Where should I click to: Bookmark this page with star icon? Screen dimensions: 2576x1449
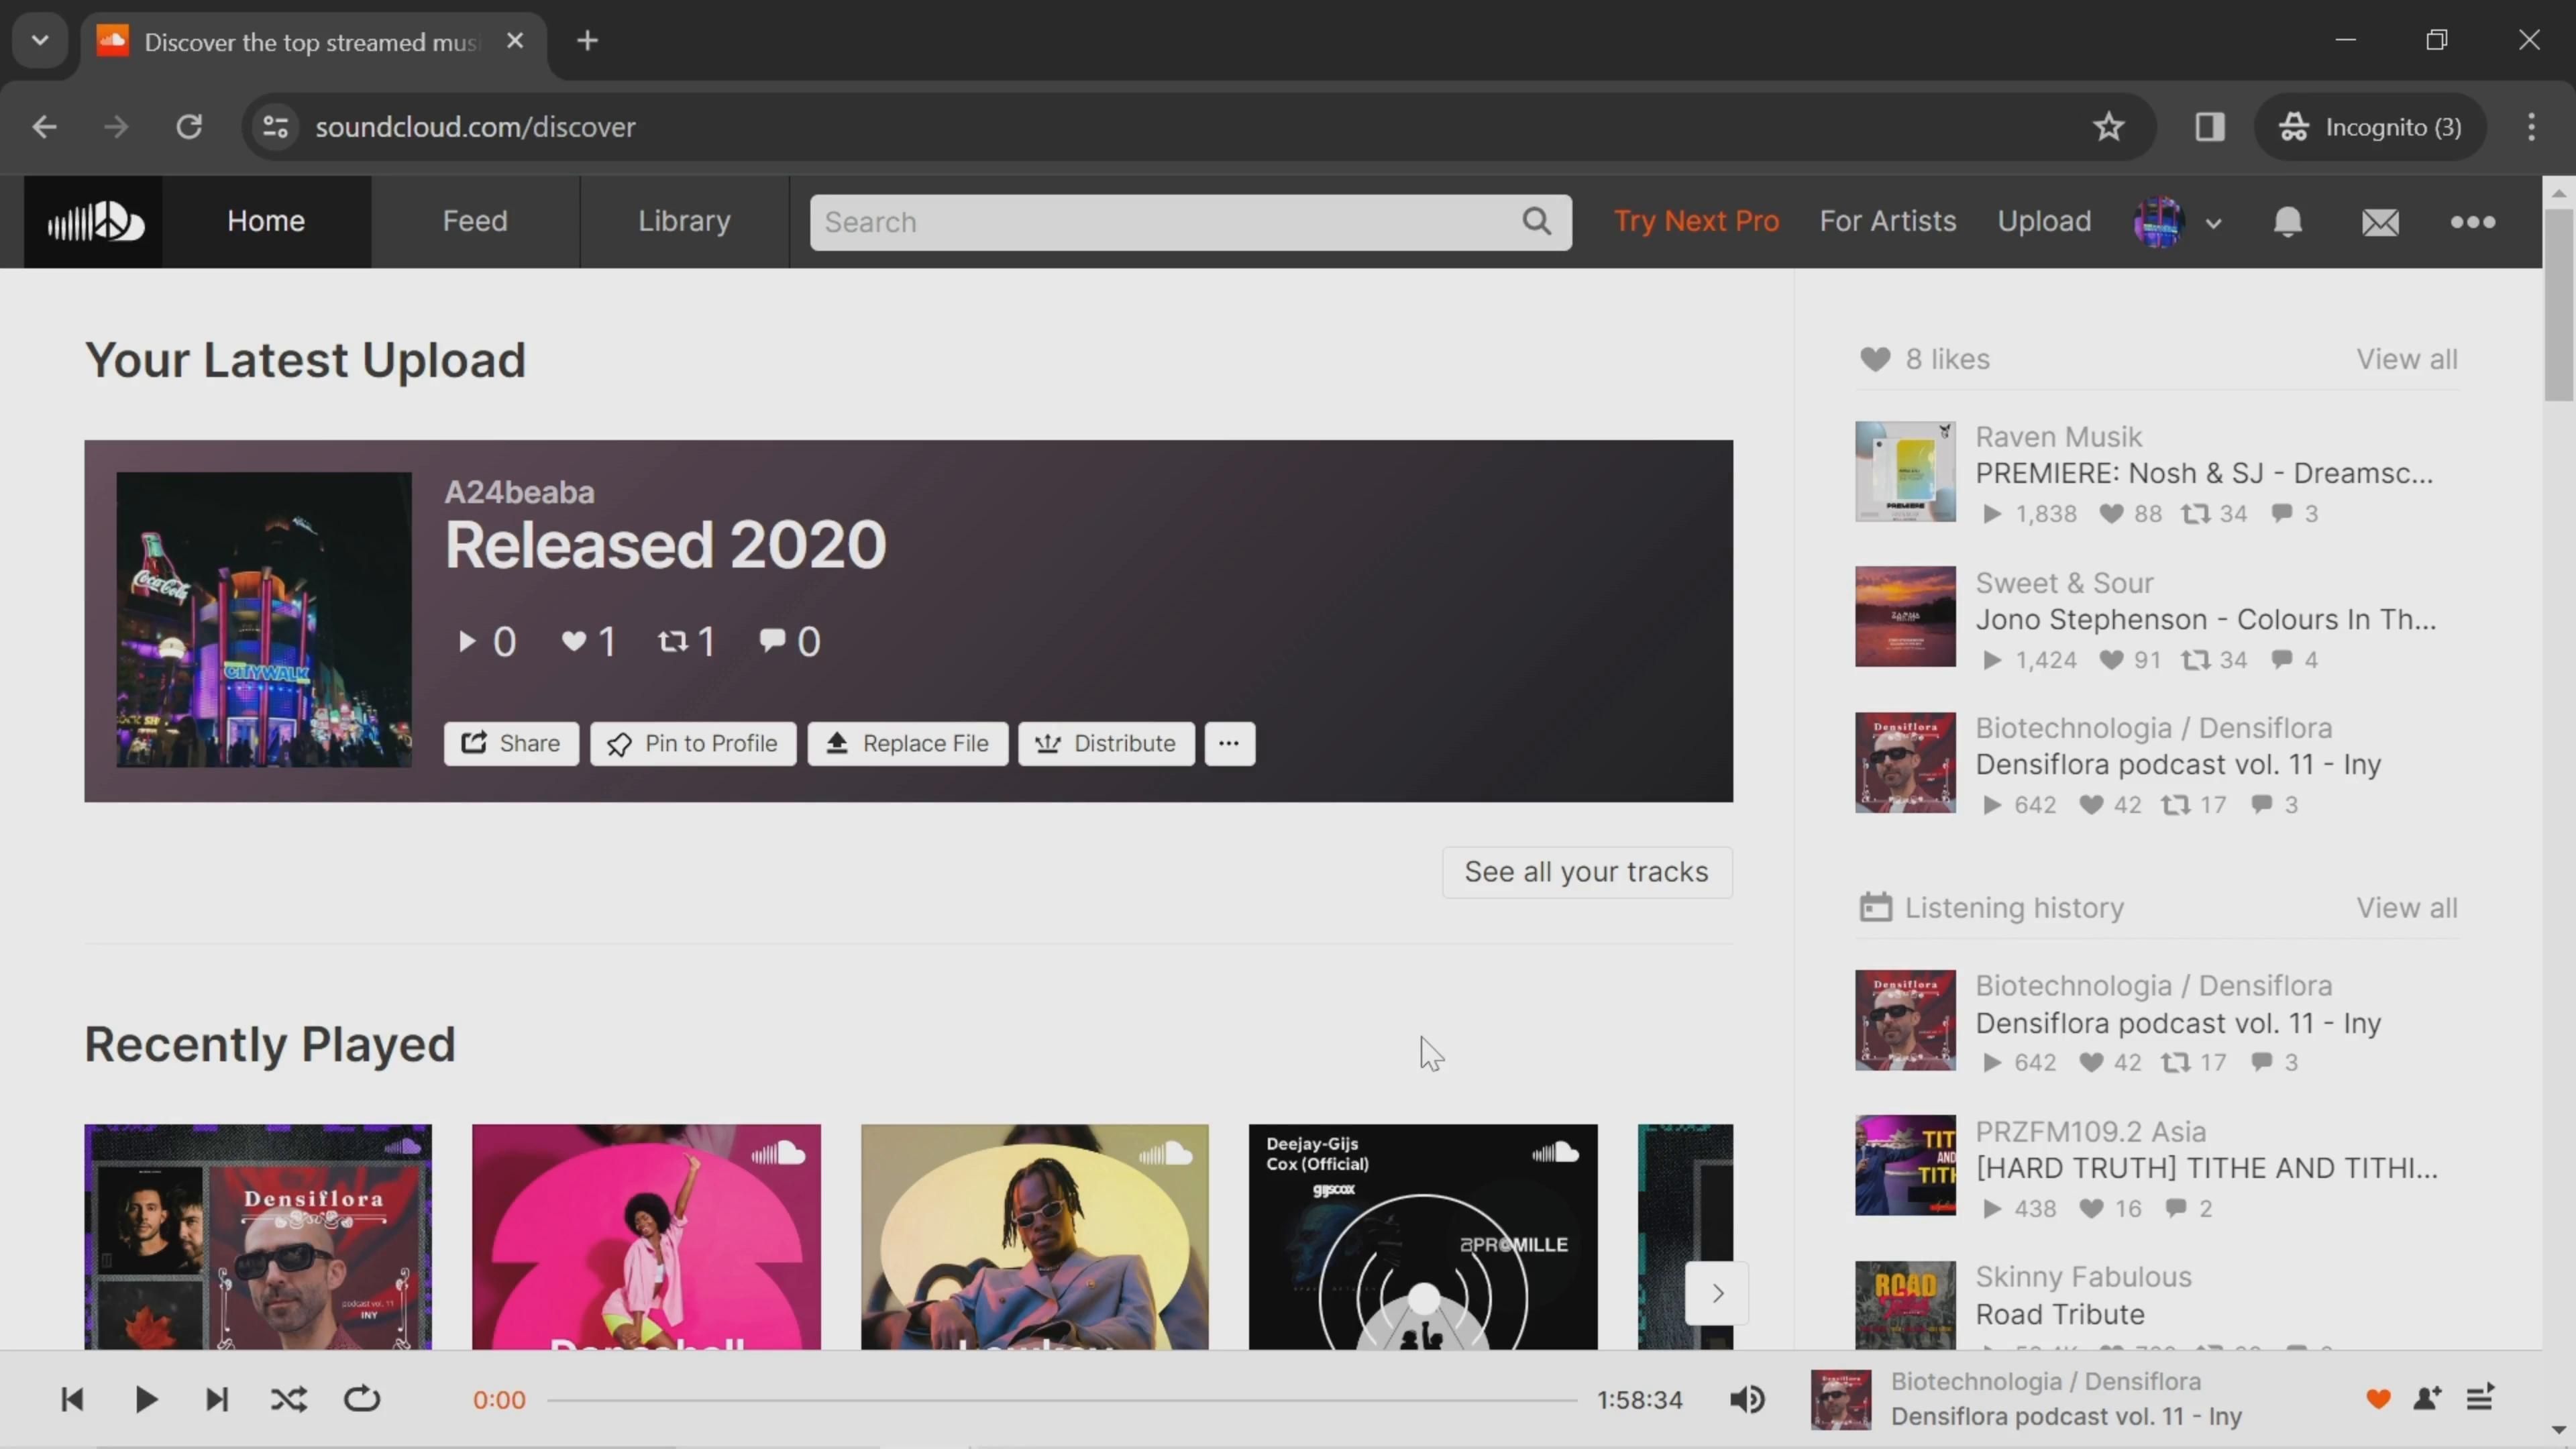[x=2108, y=127]
